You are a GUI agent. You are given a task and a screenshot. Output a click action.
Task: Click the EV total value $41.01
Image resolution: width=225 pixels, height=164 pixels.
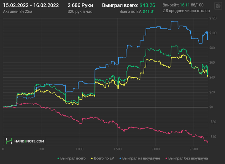(x=149, y=12)
